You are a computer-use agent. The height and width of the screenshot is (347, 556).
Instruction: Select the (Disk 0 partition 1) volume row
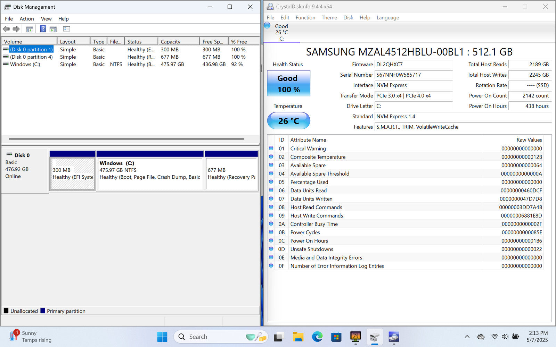(130, 49)
